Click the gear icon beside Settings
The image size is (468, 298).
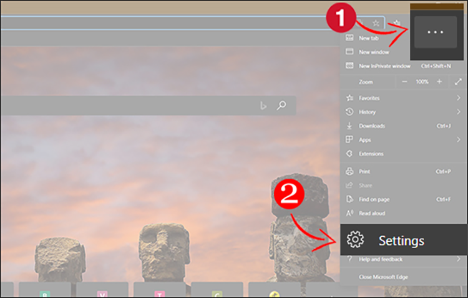(355, 239)
